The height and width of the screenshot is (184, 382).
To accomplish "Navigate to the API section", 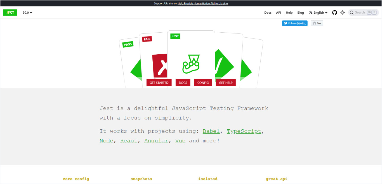I will tap(279, 13).
